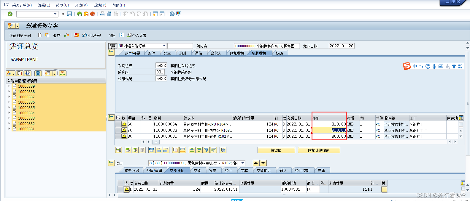Click the 采购组 input field with 881
470x201 pixels.
[x=160, y=72]
